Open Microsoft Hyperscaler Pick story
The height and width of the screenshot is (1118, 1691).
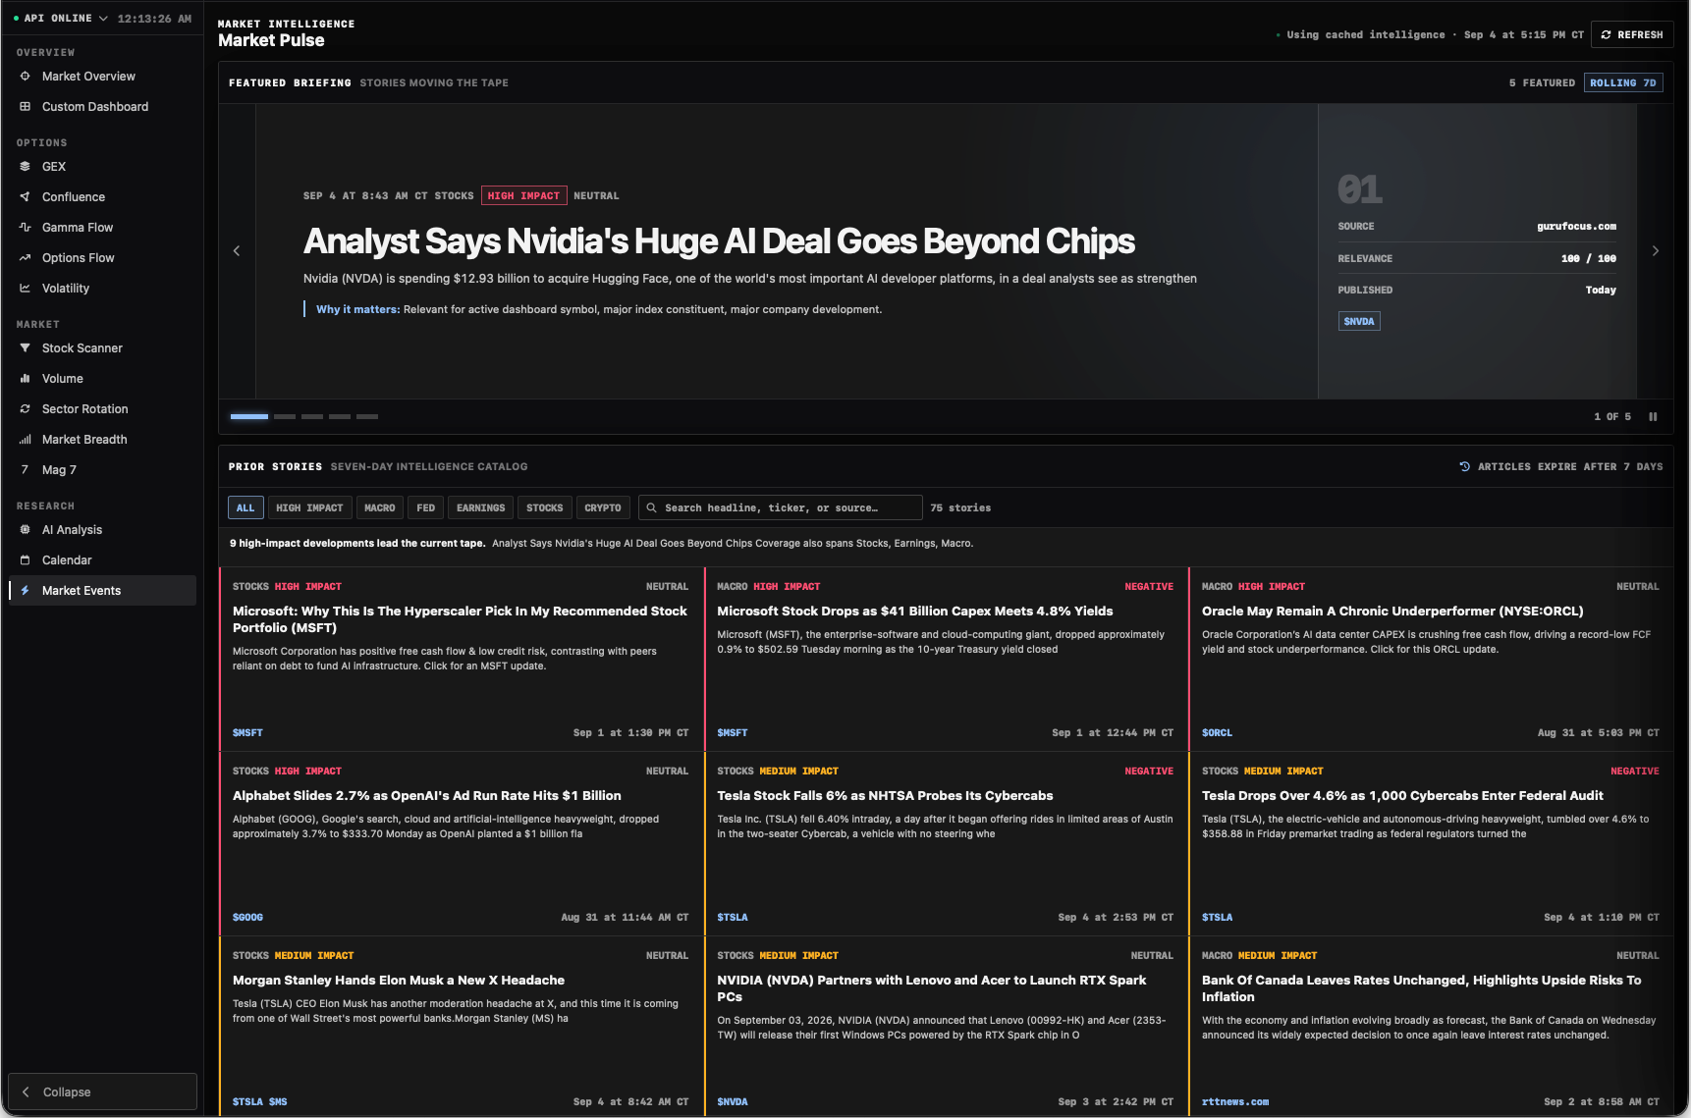tap(460, 619)
